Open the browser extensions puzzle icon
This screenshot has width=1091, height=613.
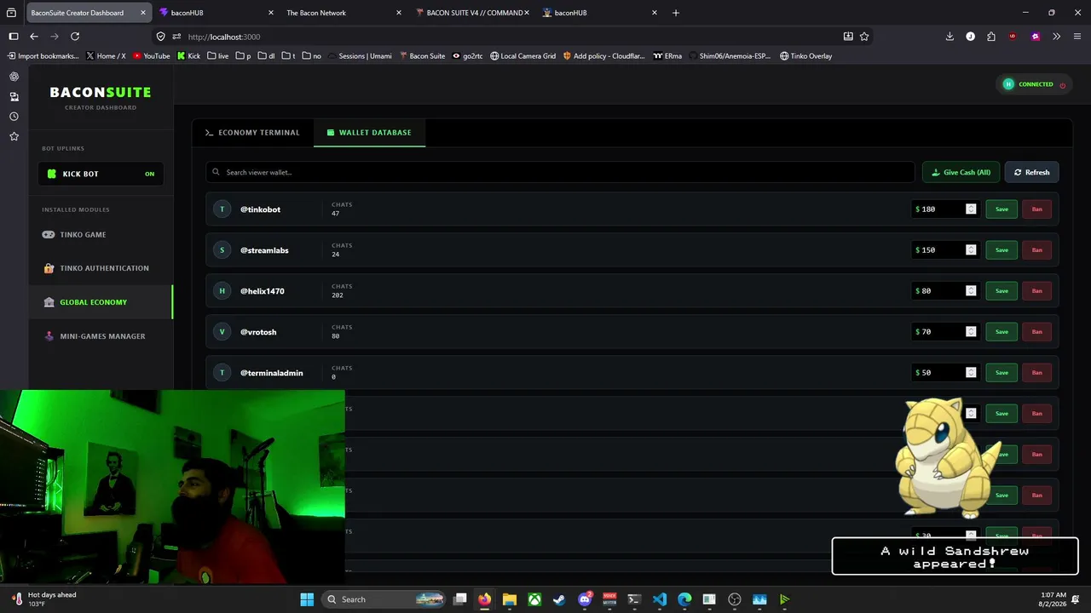pyautogui.click(x=991, y=37)
